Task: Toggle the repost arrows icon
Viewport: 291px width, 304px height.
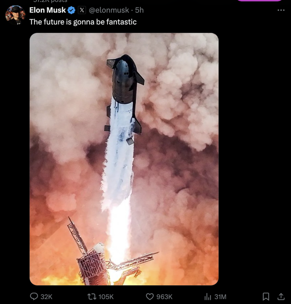Action: pos(90,296)
